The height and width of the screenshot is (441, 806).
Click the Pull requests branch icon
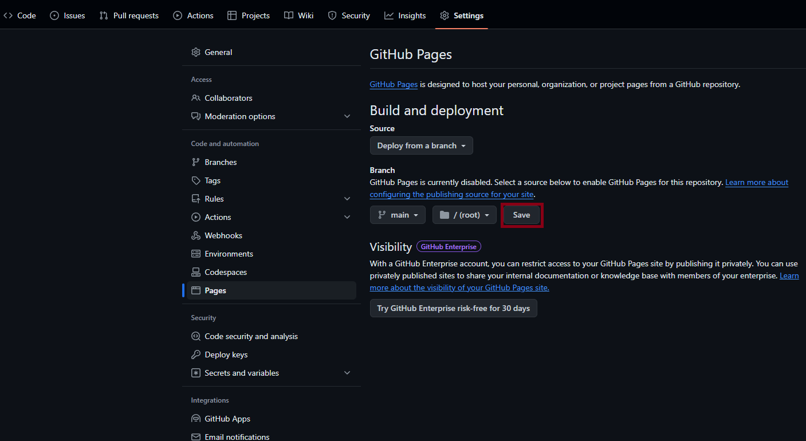pos(104,15)
